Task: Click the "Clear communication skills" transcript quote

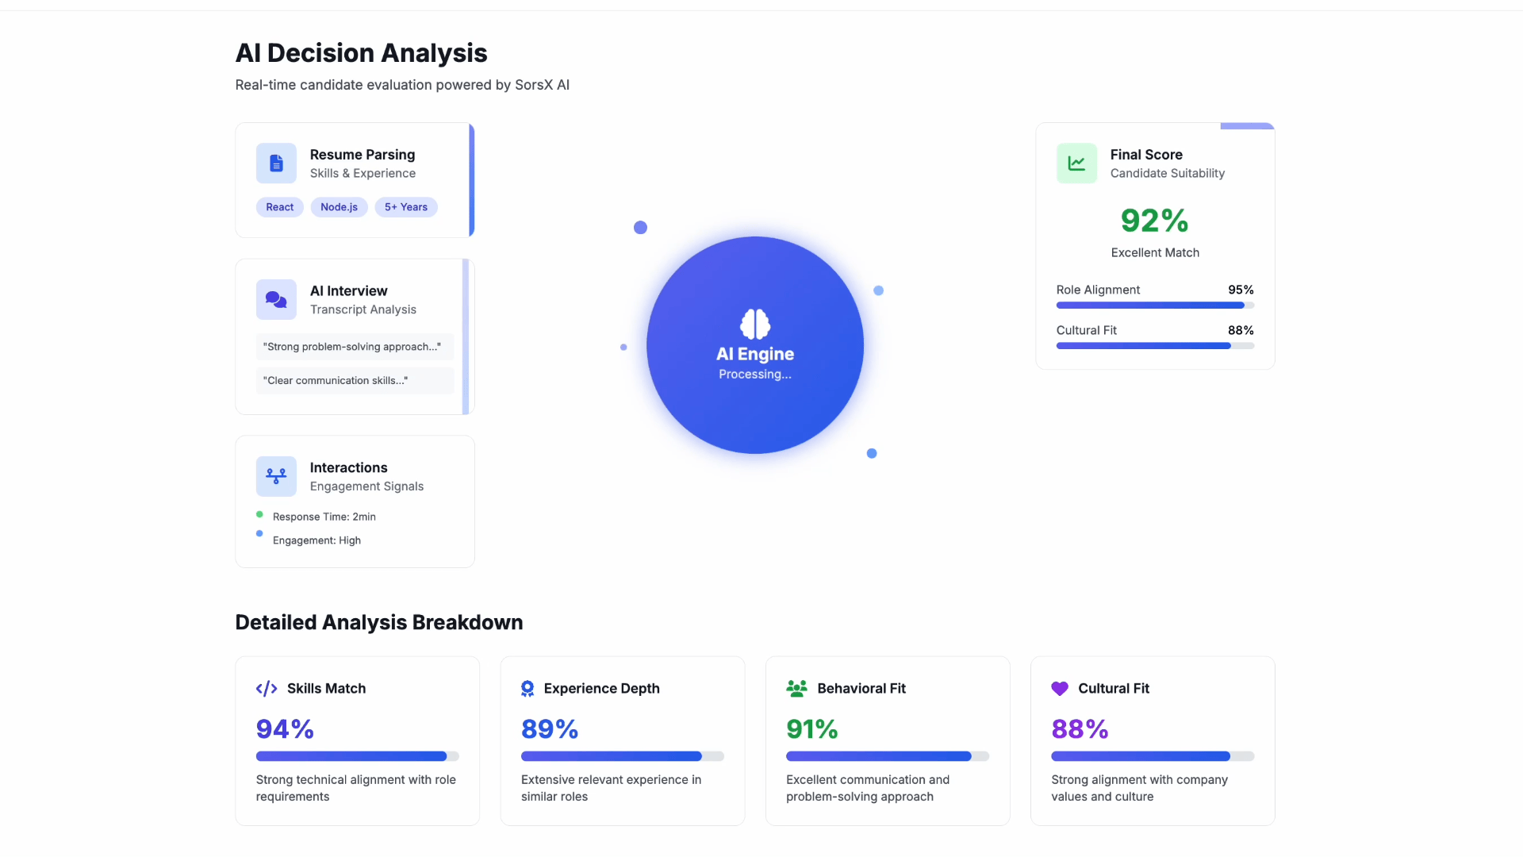Action: point(354,381)
